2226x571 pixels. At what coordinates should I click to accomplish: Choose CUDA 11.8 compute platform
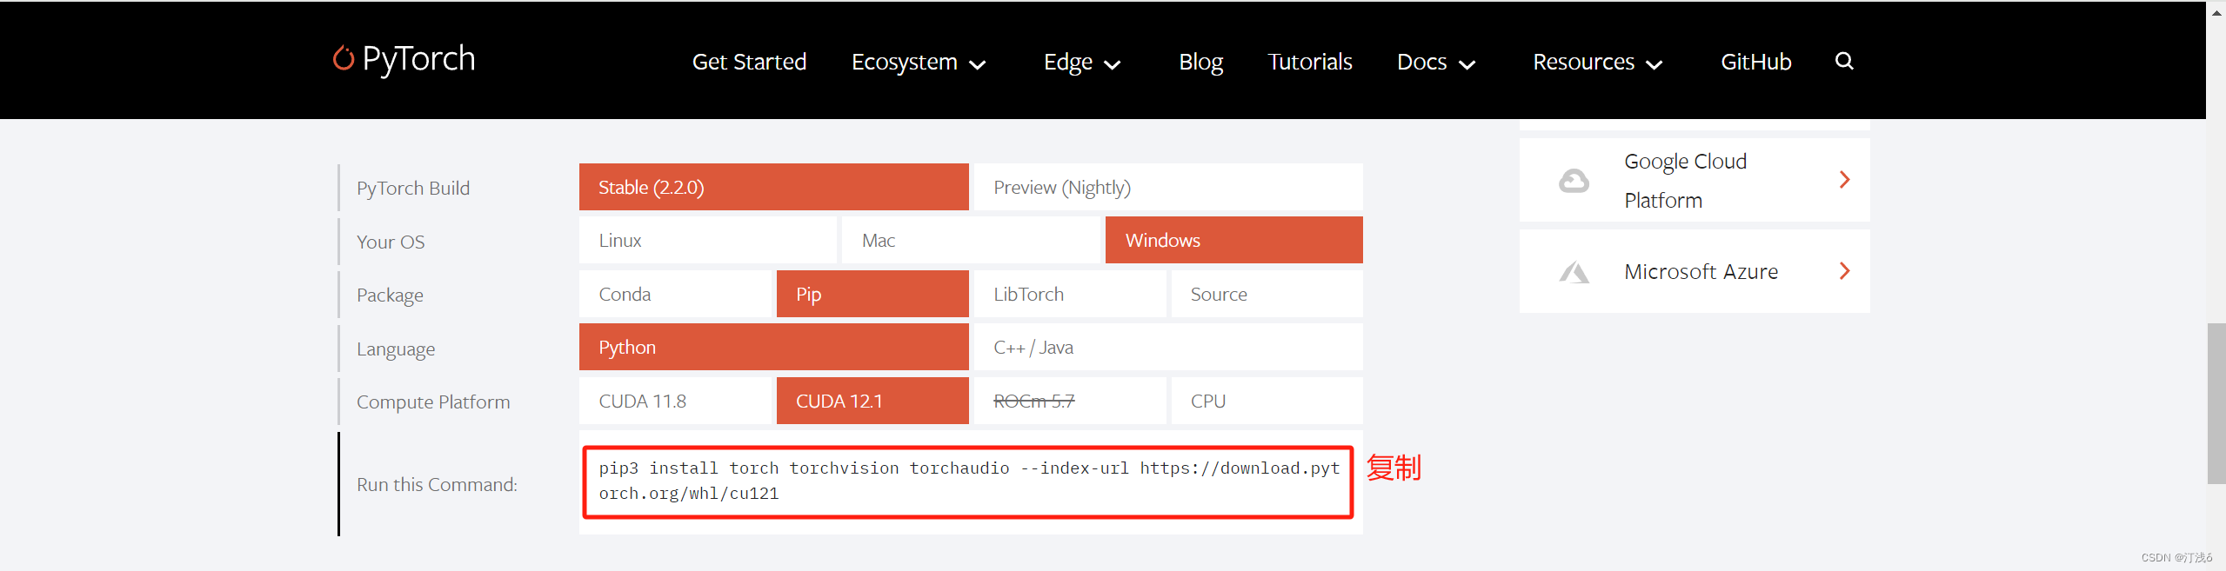[675, 401]
